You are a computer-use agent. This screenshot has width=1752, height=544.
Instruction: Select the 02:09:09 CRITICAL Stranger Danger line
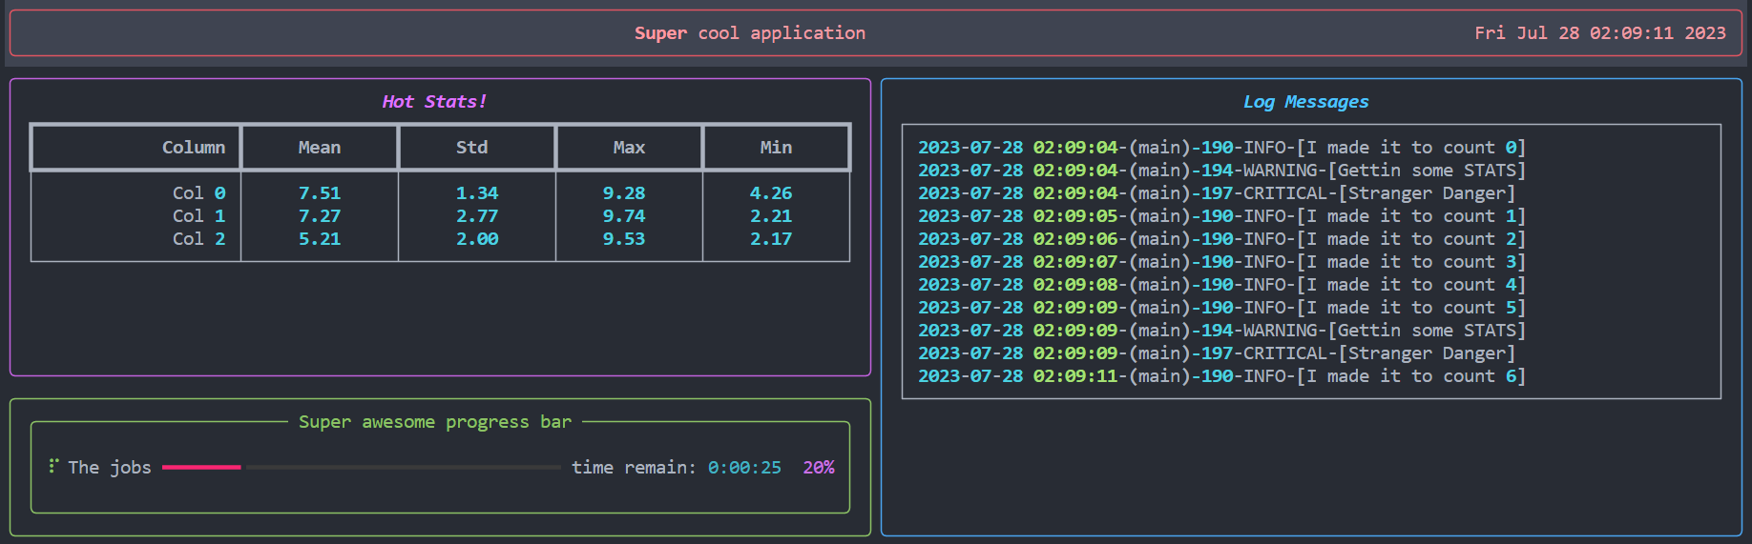(x=1217, y=353)
